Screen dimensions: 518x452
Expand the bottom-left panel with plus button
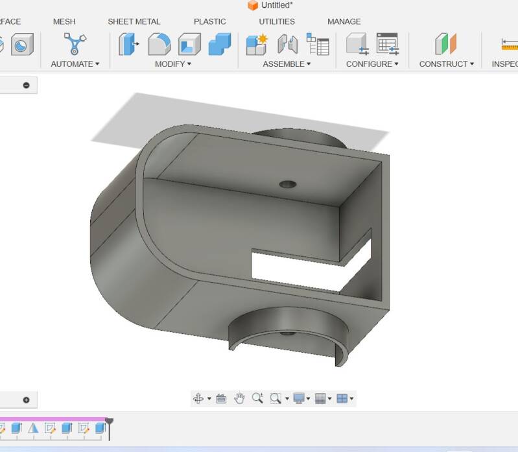(x=27, y=399)
